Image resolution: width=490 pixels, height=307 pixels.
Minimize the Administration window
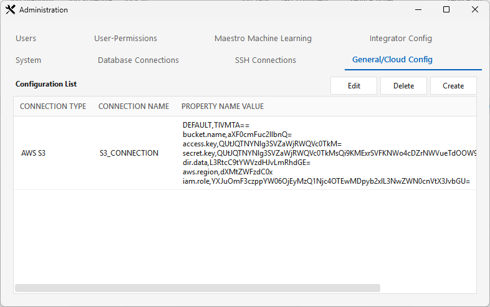(x=418, y=10)
